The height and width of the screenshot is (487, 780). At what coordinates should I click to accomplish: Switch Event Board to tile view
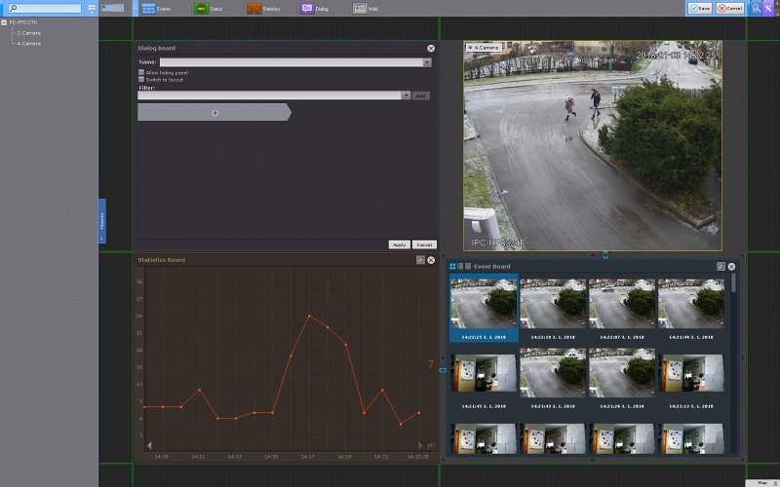click(x=452, y=266)
